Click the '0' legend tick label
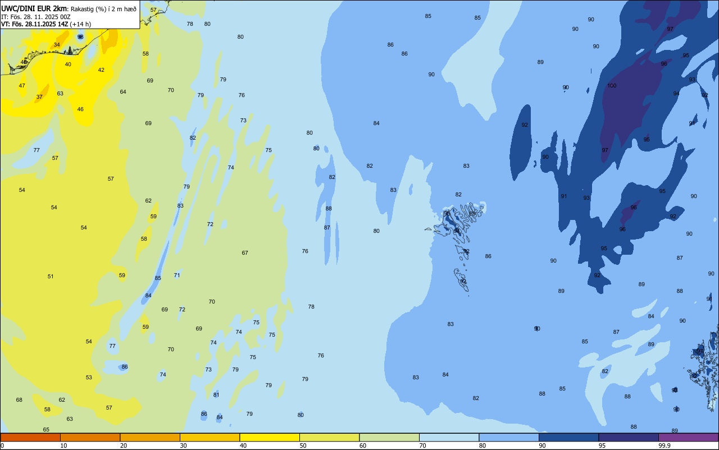Image resolution: width=719 pixels, height=450 pixels. [2, 446]
